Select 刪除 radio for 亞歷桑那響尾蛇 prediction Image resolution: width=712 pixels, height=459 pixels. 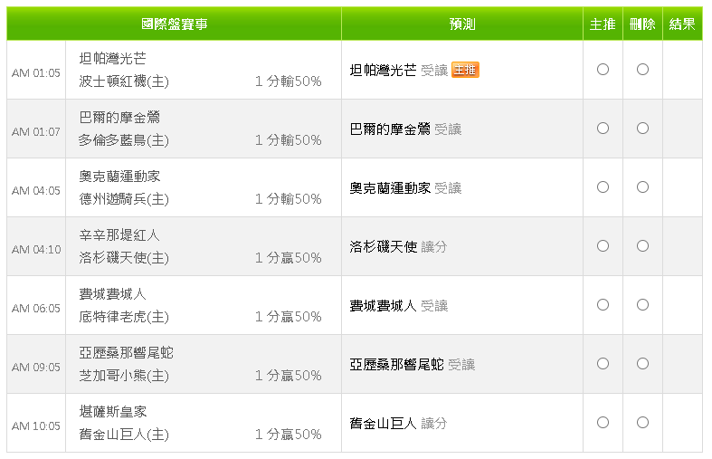[x=642, y=364]
